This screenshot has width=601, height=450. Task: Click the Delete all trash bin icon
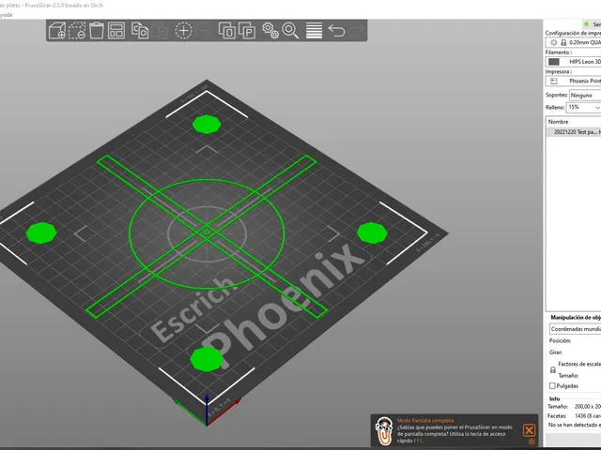click(x=97, y=31)
